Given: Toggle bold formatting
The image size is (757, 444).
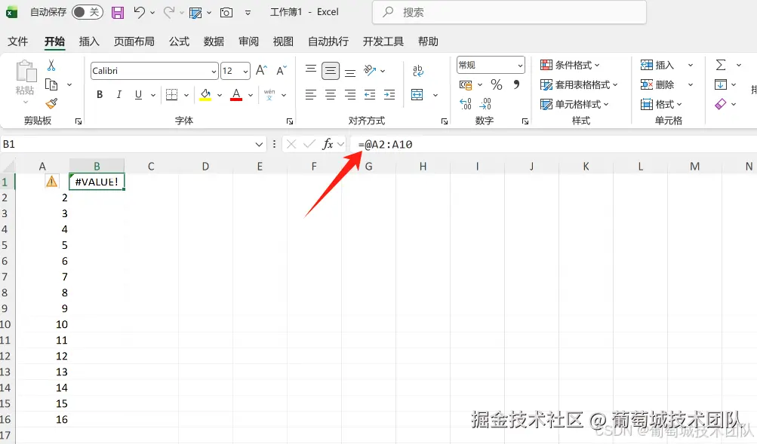Looking at the screenshot, I should coord(99,94).
